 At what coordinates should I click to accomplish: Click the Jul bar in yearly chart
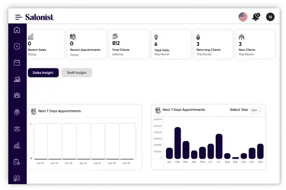pos(219,146)
